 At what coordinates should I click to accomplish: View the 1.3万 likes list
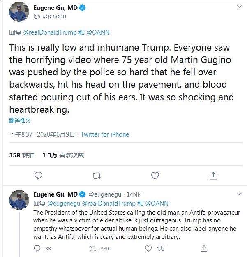click(63, 155)
